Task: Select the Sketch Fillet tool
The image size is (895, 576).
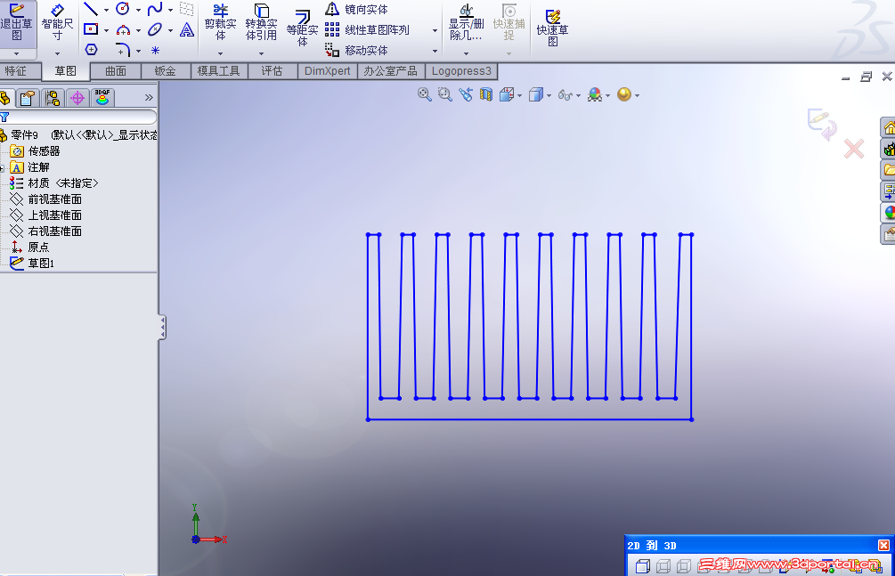Action: tap(123, 50)
